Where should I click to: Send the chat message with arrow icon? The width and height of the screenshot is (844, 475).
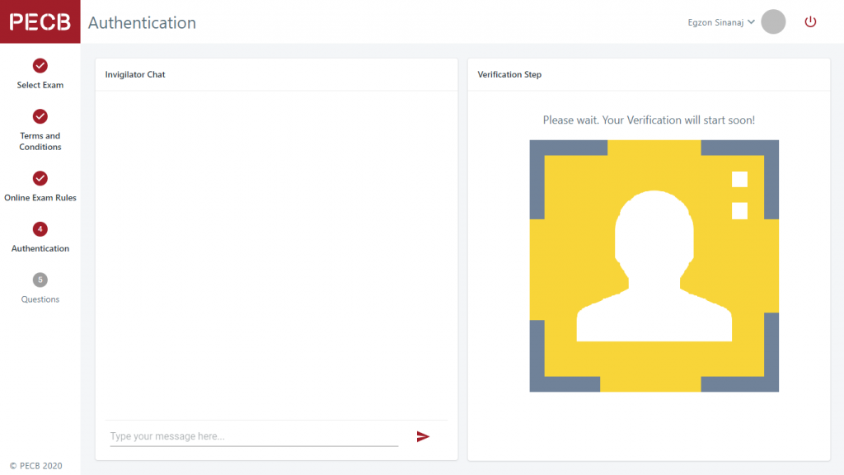423,436
